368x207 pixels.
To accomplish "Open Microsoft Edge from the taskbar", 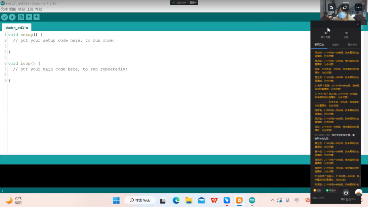I will pos(176,200).
